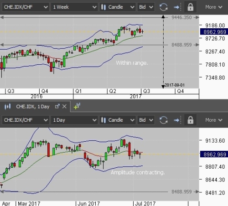Click the auto-shift arrow icon in top toolbar
Image resolution: width=228 pixels, height=206 pixels.
pos(177,7)
